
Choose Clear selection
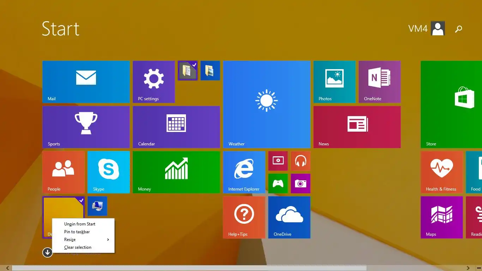[83, 247]
